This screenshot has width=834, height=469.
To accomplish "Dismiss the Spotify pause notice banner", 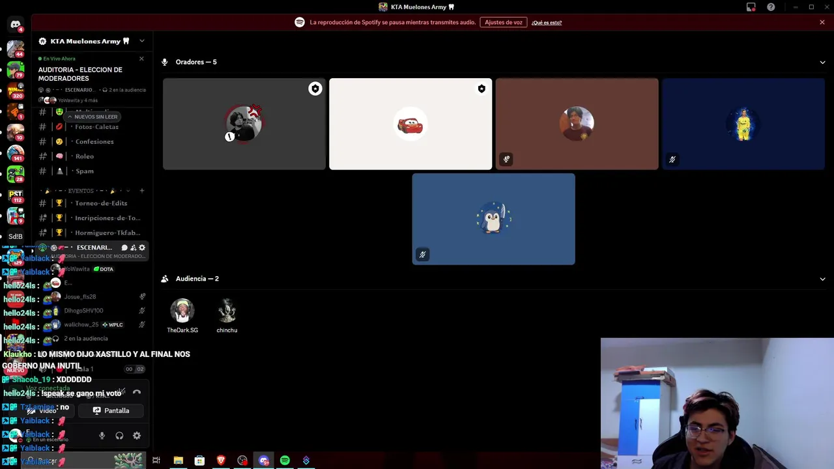I will tap(822, 22).
